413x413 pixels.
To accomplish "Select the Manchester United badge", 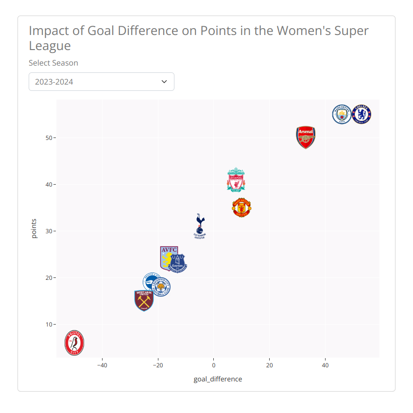I will click(x=241, y=207).
